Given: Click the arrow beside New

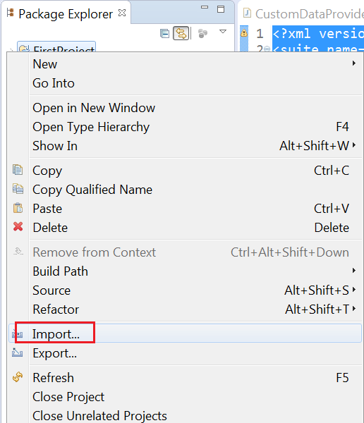Looking at the screenshot, I should click(353, 63).
